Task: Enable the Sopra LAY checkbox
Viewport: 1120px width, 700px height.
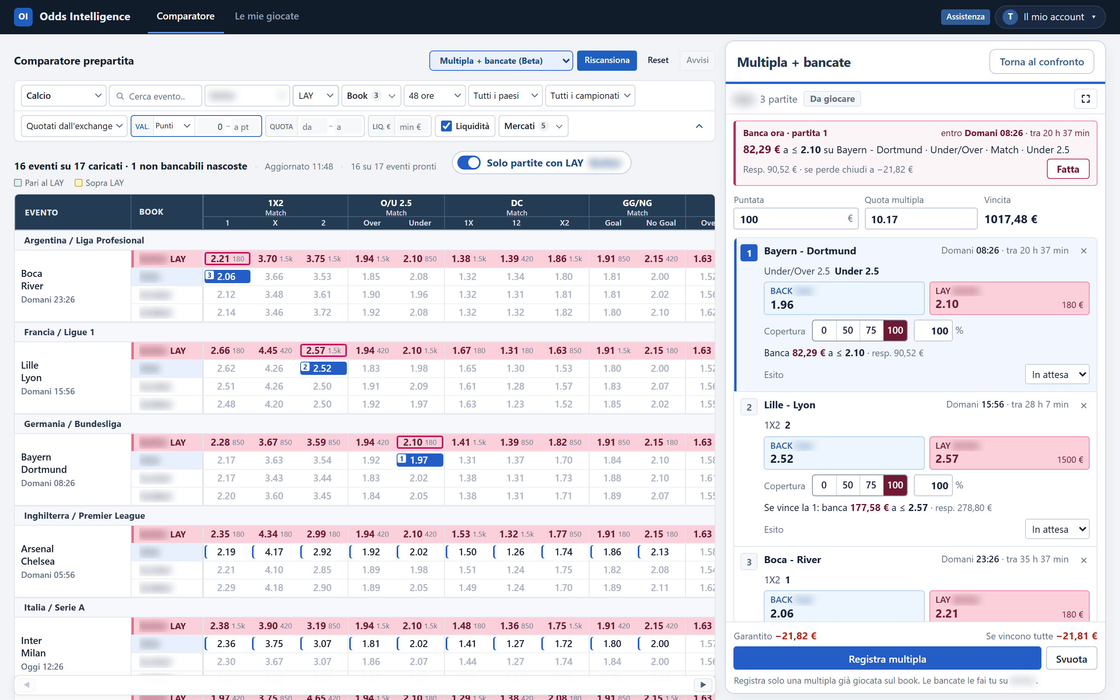Action: click(x=79, y=183)
